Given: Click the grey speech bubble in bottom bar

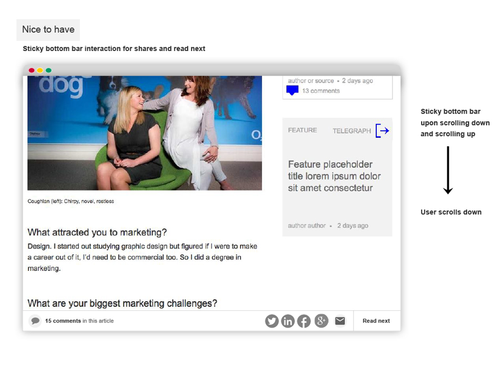Looking at the screenshot, I should [35, 321].
